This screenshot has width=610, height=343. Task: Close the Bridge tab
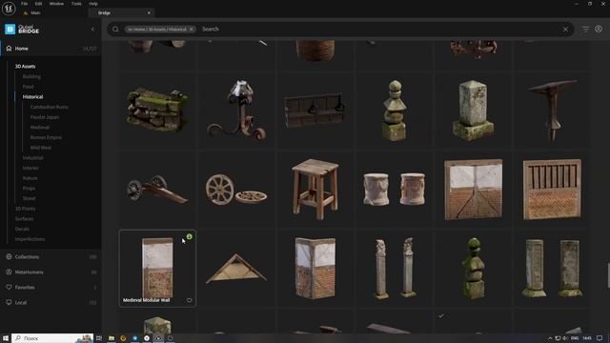click(149, 12)
